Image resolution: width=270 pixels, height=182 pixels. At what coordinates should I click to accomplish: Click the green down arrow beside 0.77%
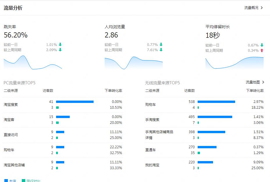click(161, 44)
